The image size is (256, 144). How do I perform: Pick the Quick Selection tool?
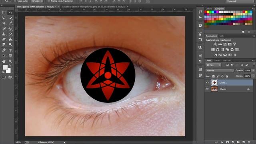click(x=10, y=18)
